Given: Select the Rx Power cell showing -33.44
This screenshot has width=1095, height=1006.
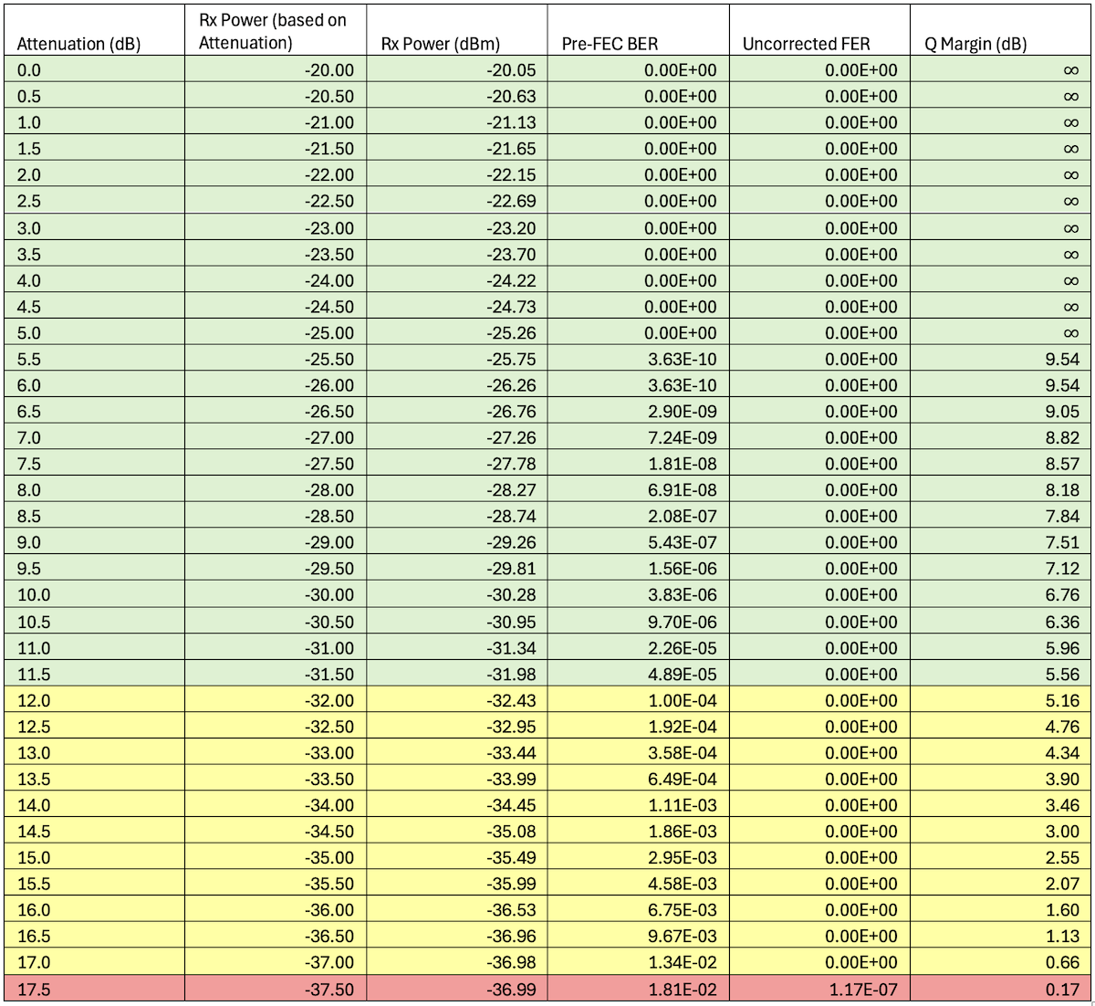Looking at the screenshot, I should pyautogui.click(x=457, y=753).
